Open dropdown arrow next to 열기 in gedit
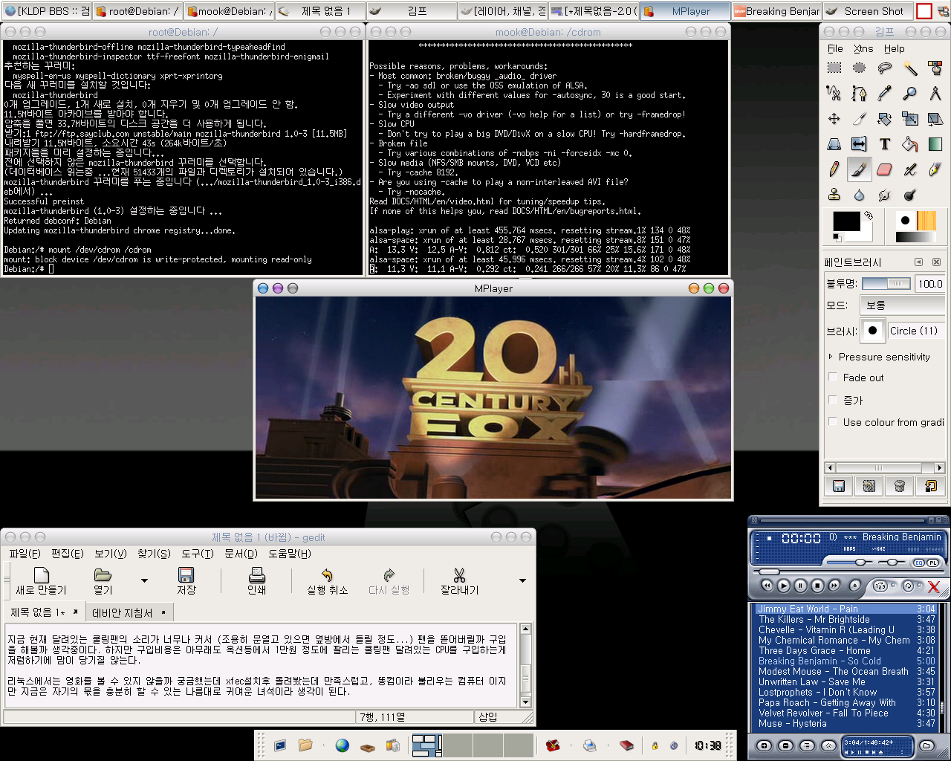Viewport: 951px width, 761px height. point(144,580)
